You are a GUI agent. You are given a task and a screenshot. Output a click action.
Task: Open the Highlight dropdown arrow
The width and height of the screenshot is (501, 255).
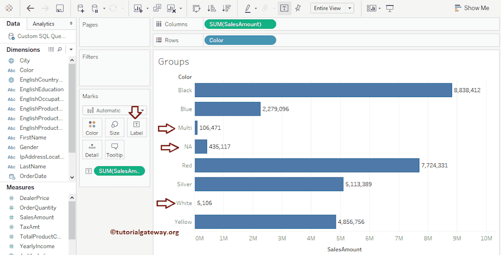coord(255,9)
